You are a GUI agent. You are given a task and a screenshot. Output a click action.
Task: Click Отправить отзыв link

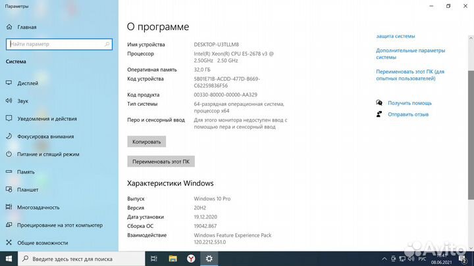408,114
